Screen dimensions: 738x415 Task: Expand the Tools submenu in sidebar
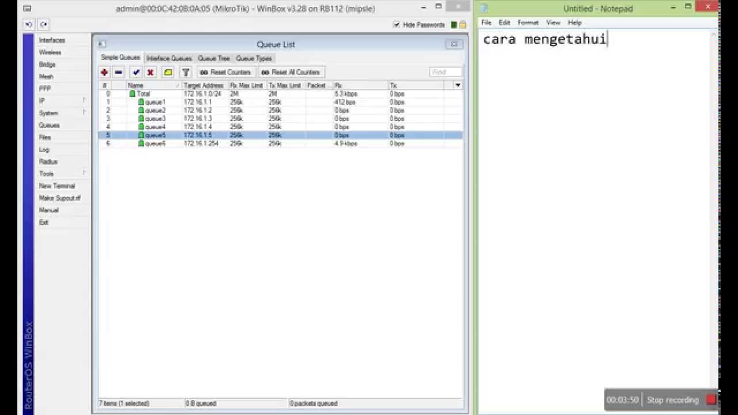[85, 173]
